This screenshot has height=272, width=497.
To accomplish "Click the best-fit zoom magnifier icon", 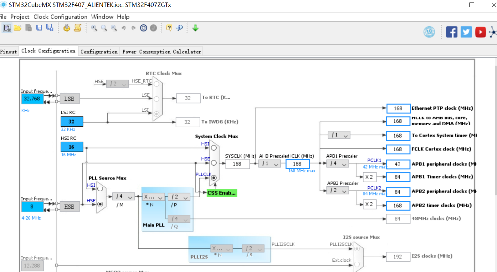I will [x=104, y=28].
